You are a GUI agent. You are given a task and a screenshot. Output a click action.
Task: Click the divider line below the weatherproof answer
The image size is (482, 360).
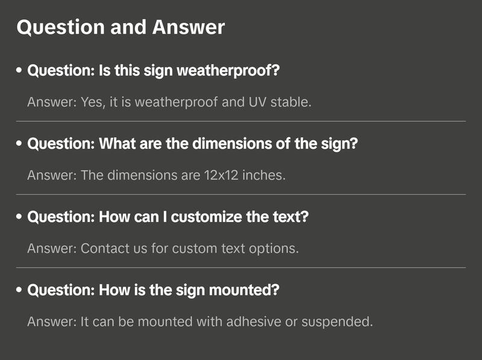(x=241, y=121)
